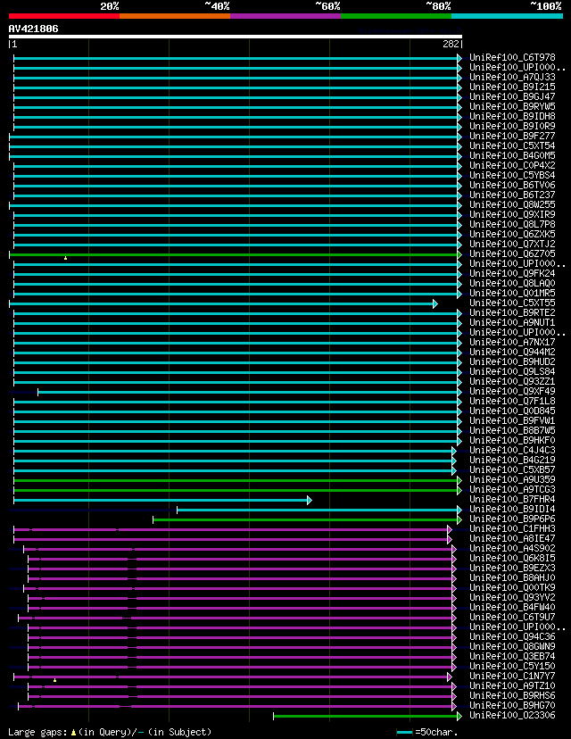
Task: Select the UniRef100_B9F277 label
Action: pos(512,137)
